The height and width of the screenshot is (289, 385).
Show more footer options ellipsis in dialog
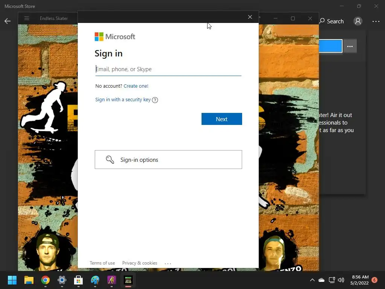pos(168,263)
